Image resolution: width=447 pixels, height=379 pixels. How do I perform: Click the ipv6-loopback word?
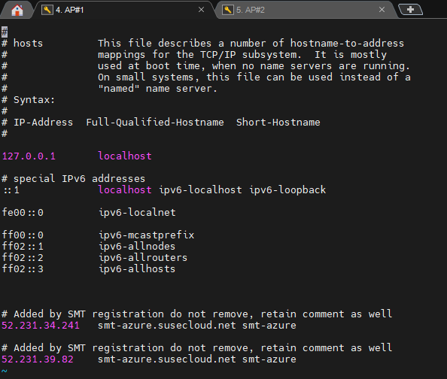click(287, 190)
